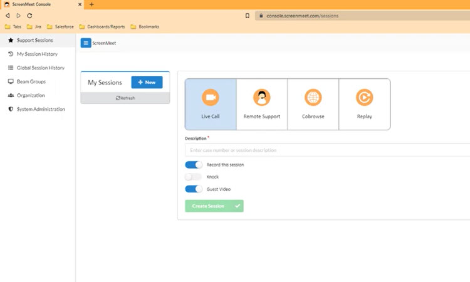
Task: Close the ScreenMeet Console tab
Action: pyautogui.click(x=80, y=4)
